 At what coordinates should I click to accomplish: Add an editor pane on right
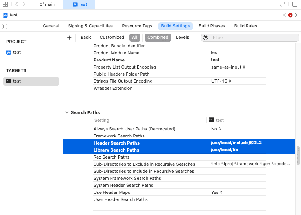click(295, 4)
